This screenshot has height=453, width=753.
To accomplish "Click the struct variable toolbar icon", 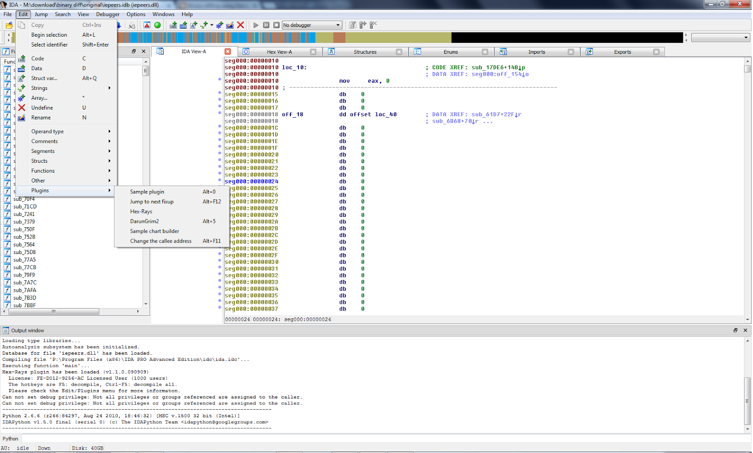I will pos(194,25).
